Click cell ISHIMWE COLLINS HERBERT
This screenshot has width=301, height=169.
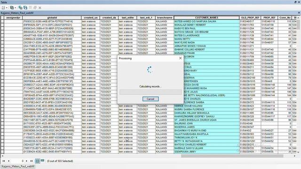click(x=206, y=49)
